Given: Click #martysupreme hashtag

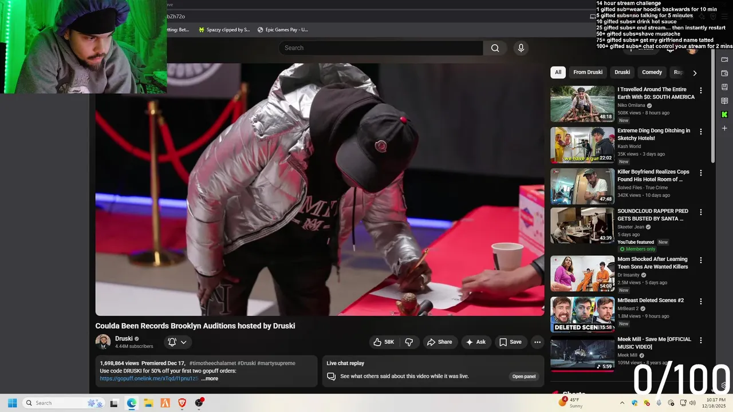Looking at the screenshot, I should (x=277, y=363).
